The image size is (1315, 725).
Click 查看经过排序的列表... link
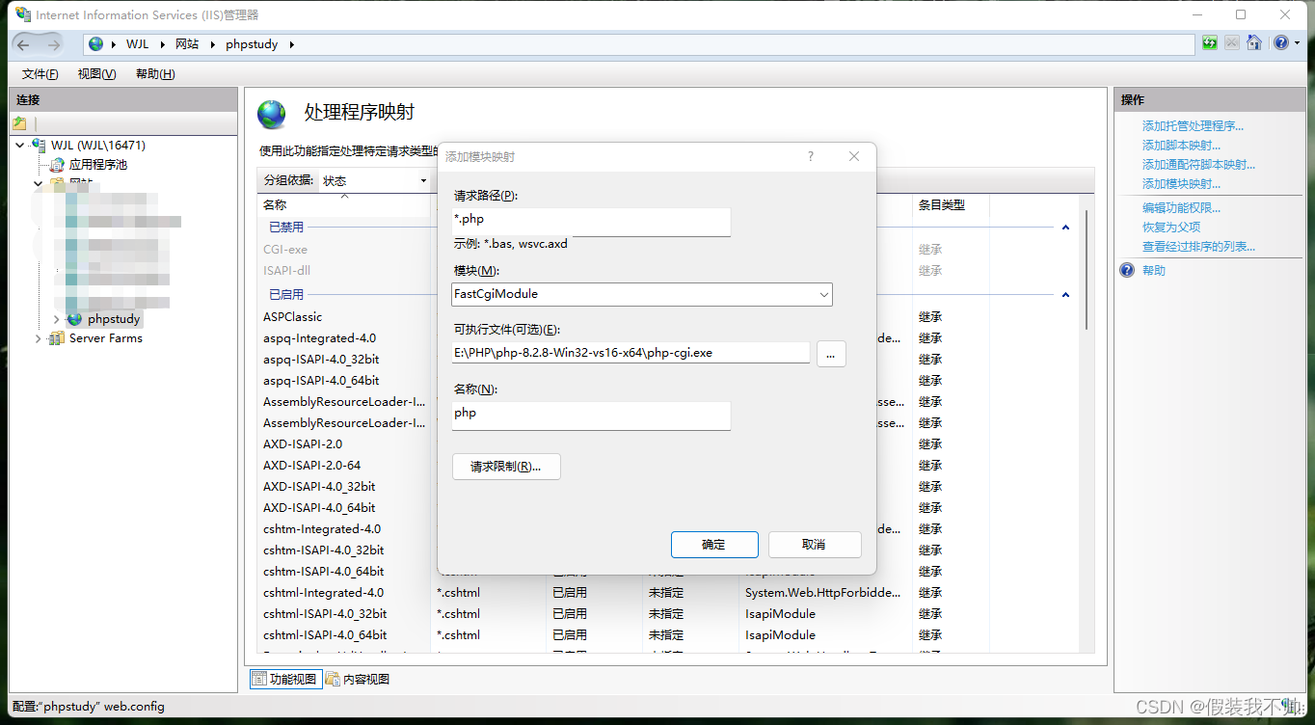[1198, 247]
